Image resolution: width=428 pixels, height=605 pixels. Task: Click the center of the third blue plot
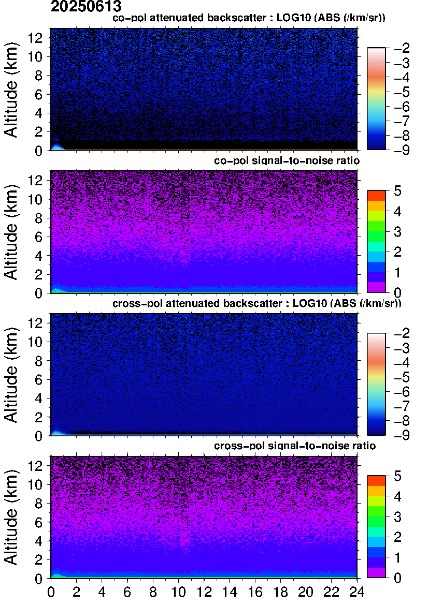[x=204, y=374]
